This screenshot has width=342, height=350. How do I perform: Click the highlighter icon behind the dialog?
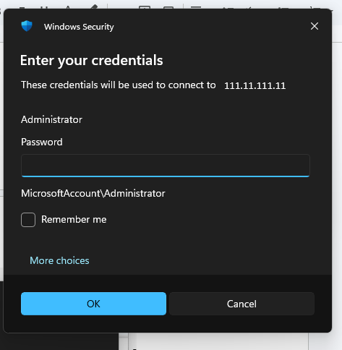[94, 7]
